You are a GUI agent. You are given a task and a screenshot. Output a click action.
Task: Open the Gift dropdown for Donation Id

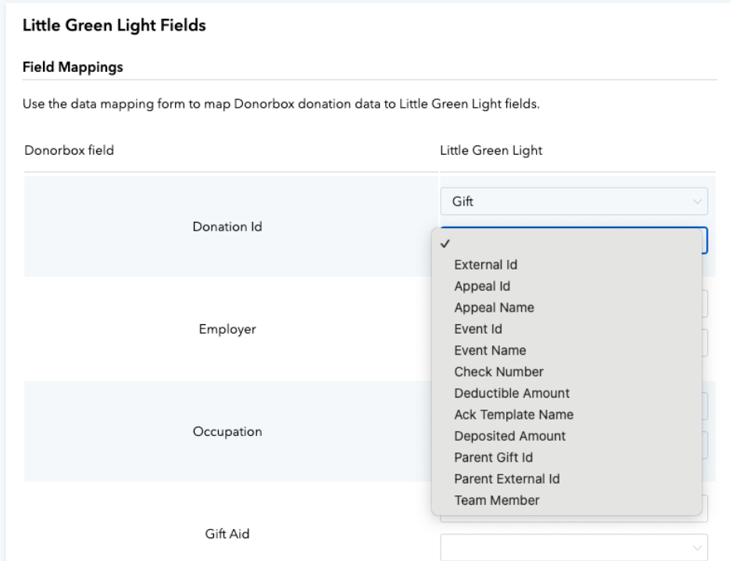coord(573,202)
